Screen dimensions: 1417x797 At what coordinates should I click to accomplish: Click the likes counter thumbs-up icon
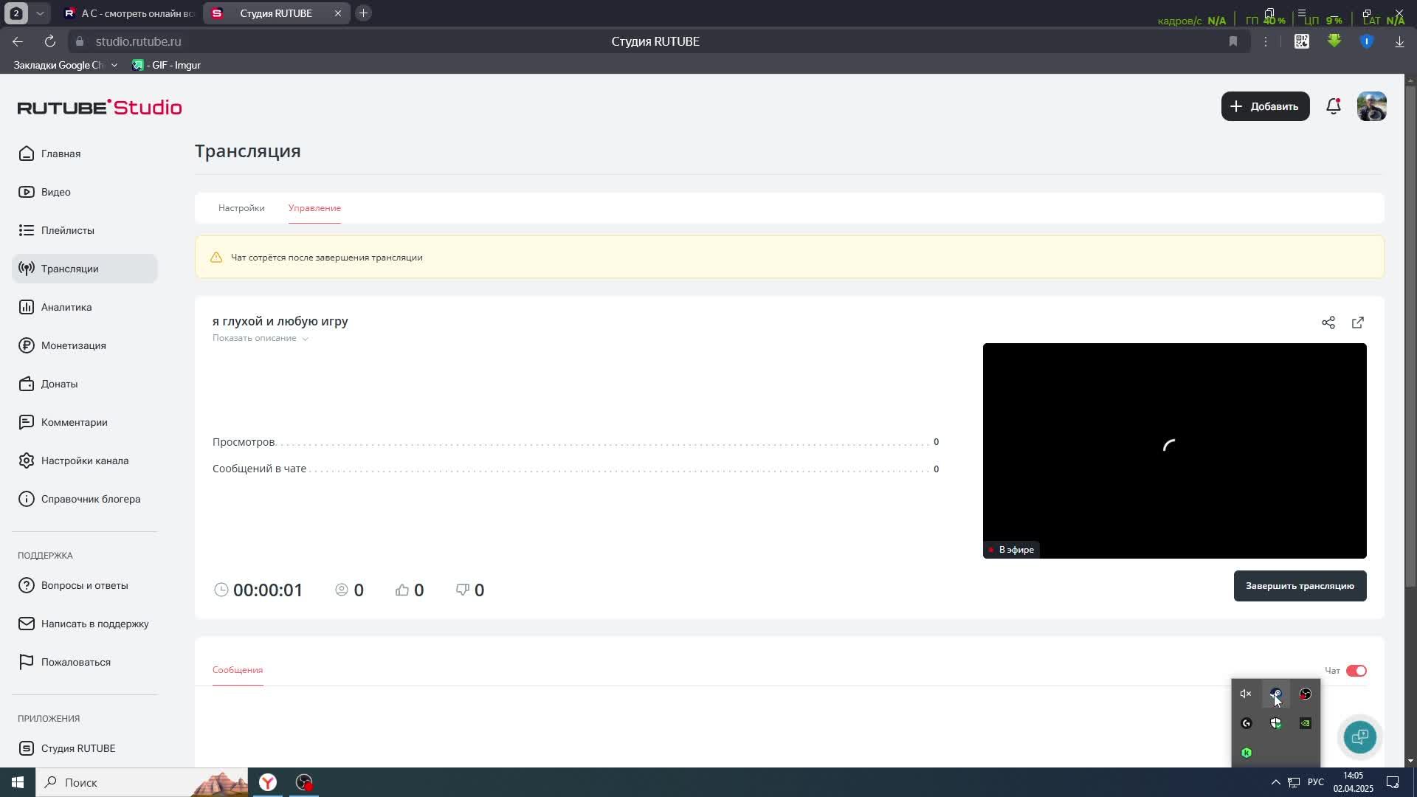click(x=402, y=590)
